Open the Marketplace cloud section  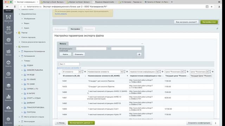click(x=8, y=109)
